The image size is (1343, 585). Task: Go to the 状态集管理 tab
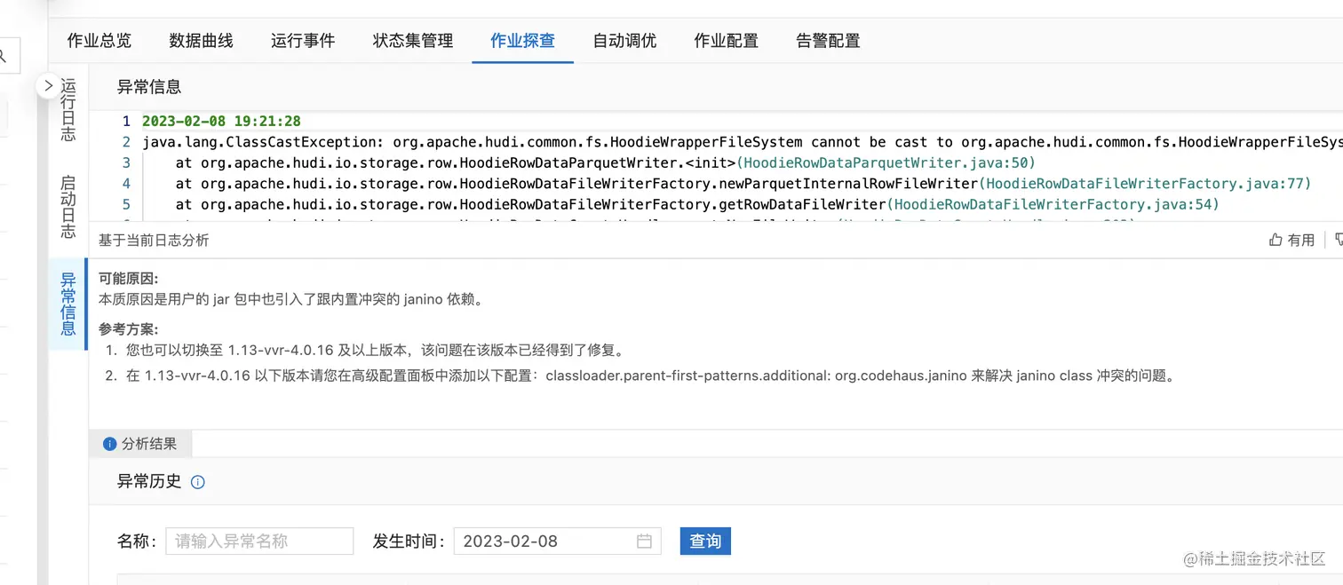(x=413, y=41)
